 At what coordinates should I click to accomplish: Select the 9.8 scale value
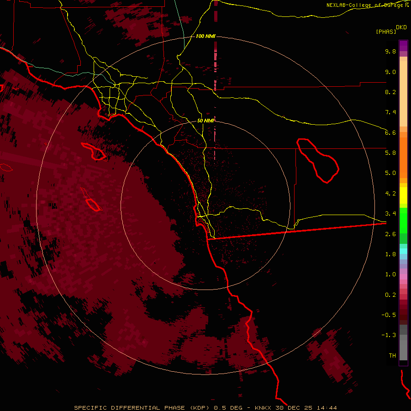coord(390,51)
